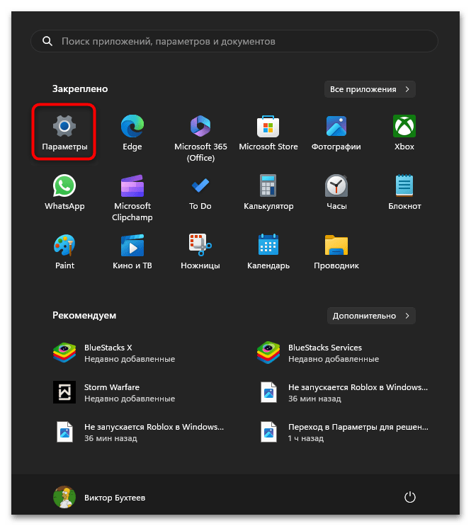Open the Календарь app
The image size is (471, 526).
tap(268, 251)
